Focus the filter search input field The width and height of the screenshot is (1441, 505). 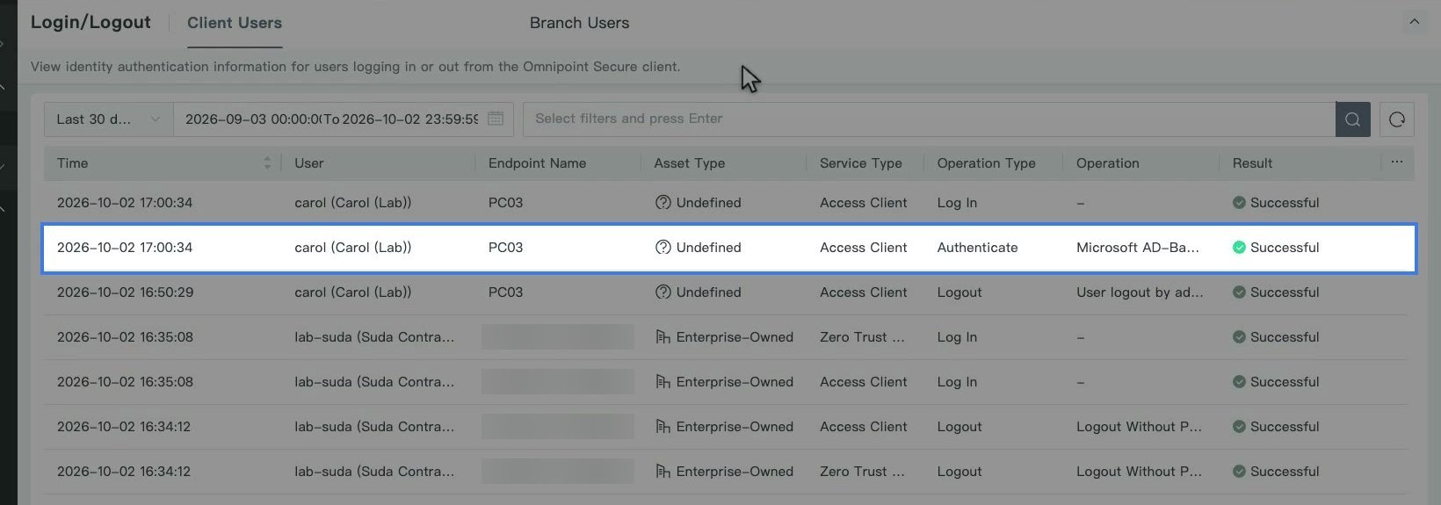(x=929, y=119)
